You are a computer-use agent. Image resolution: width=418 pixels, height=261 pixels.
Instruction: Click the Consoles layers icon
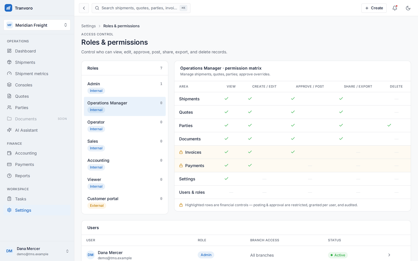pos(9,85)
